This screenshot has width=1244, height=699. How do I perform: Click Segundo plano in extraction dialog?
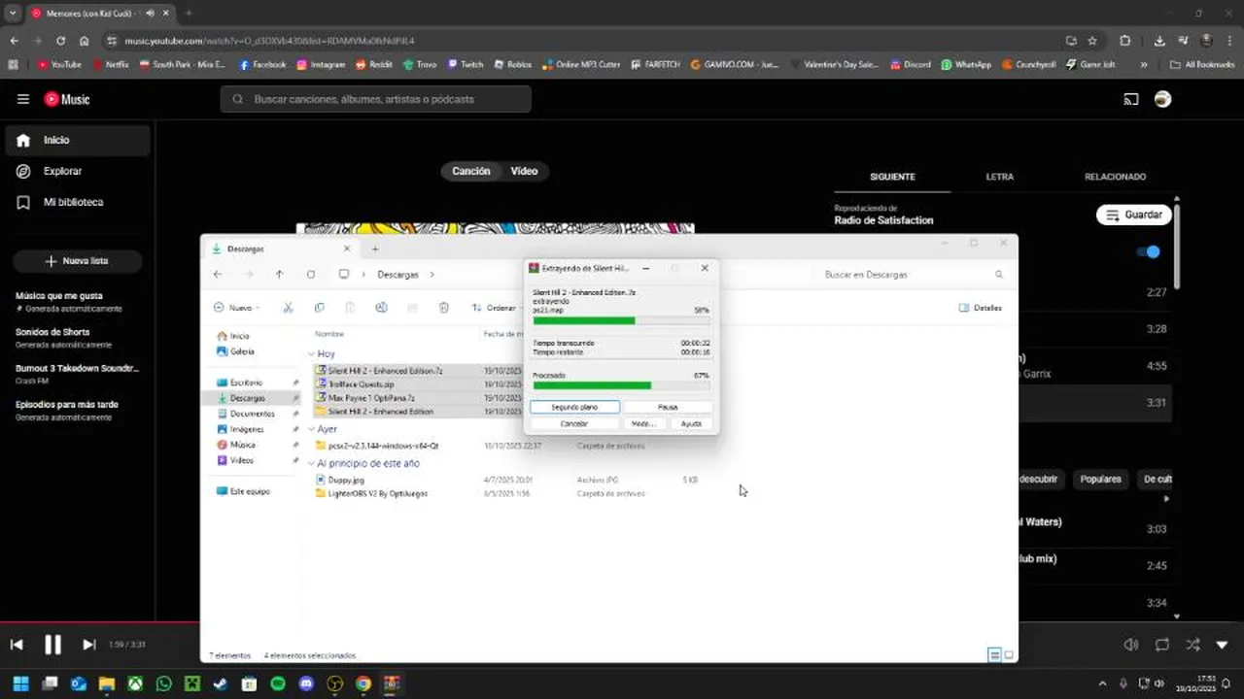pyautogui.click(x=574, y=407)
